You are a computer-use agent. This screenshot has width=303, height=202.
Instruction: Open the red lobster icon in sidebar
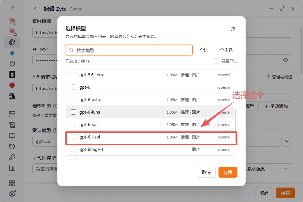tap(12, 85)
